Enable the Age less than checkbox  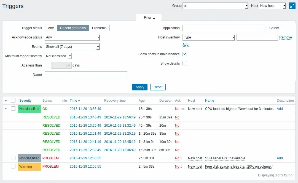(47, 65)
